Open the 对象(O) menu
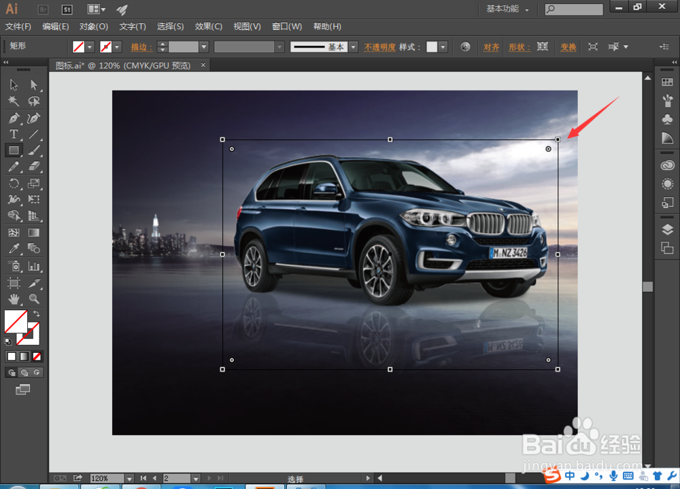This screenshot has height=489, width=680. [94, 27]
